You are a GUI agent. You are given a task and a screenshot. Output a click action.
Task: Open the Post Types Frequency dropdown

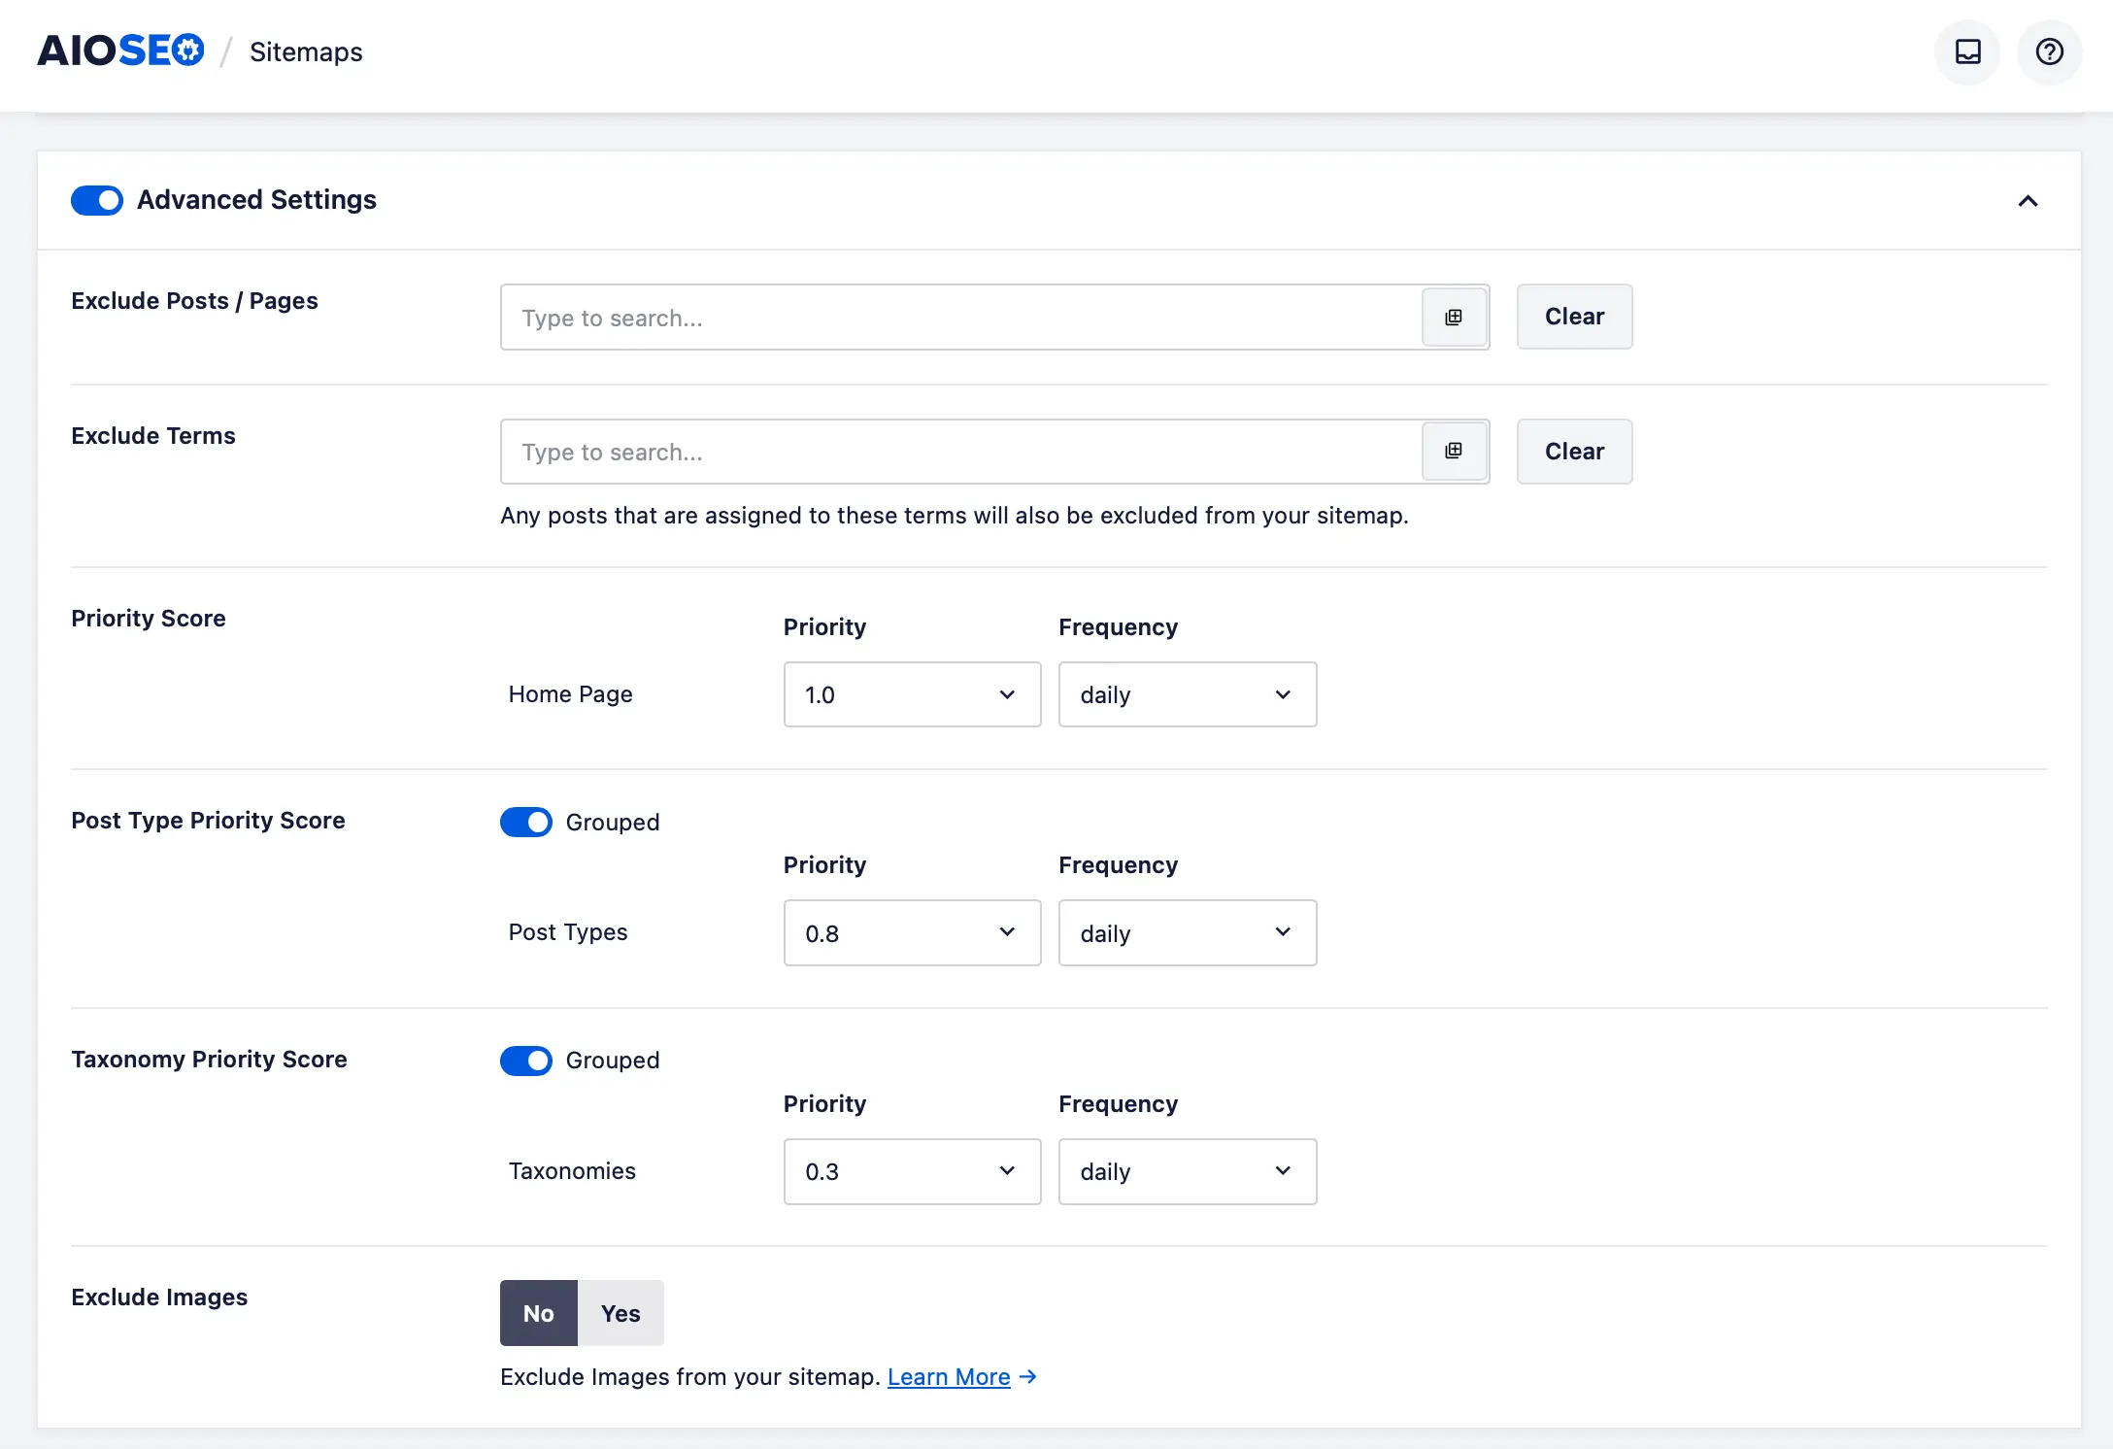[1187, 931]
